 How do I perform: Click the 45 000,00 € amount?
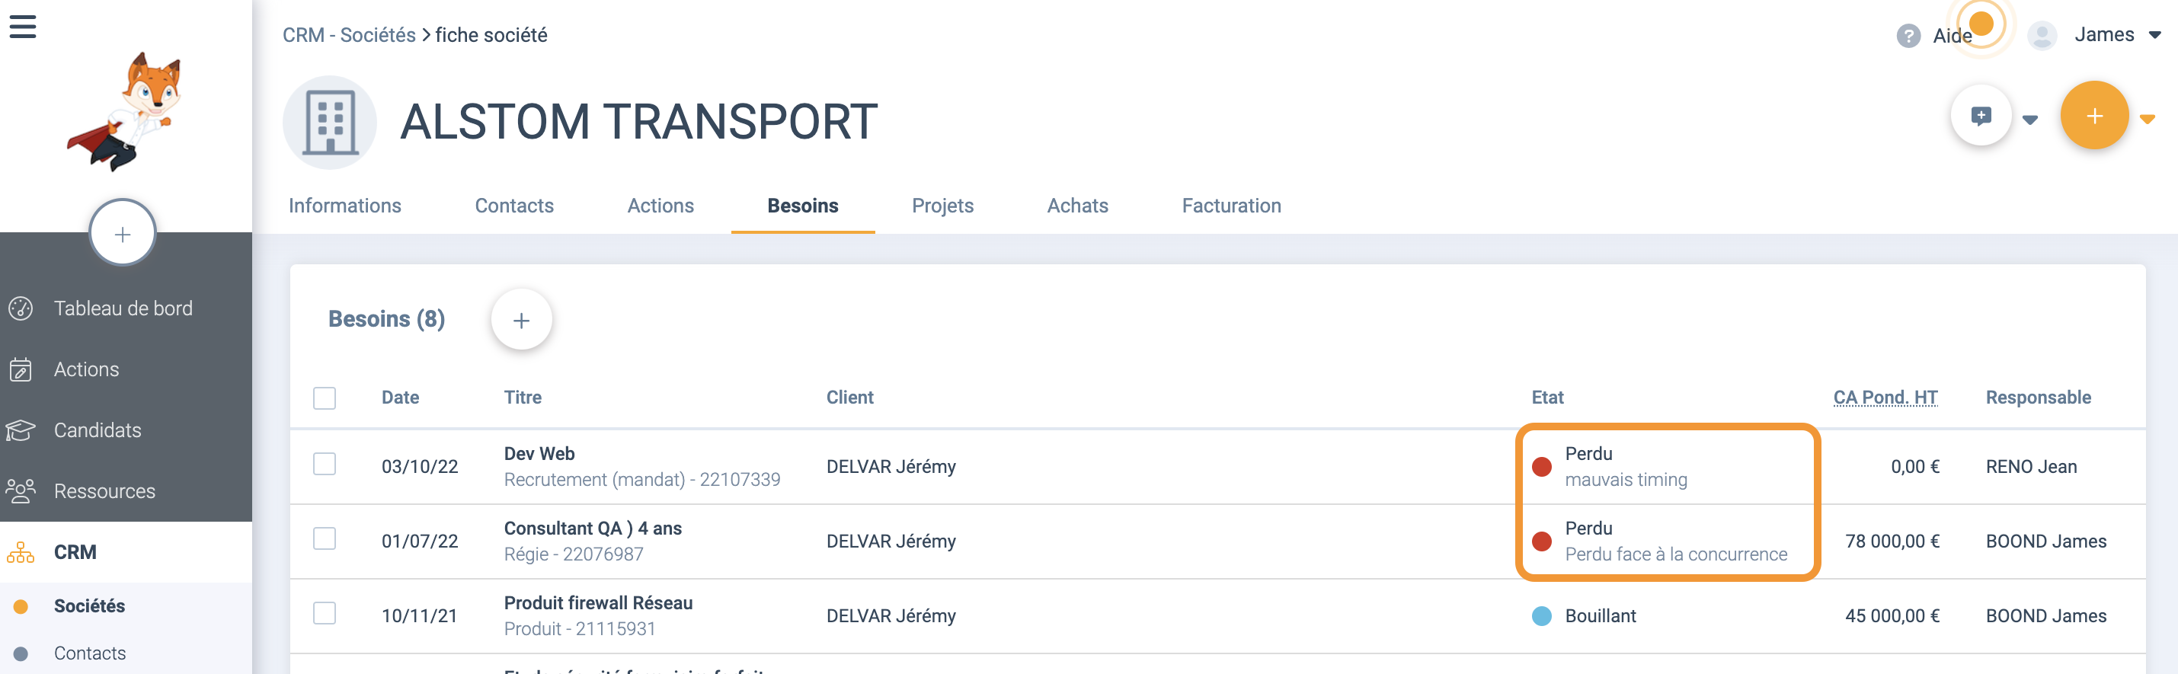click(1892, 615)
